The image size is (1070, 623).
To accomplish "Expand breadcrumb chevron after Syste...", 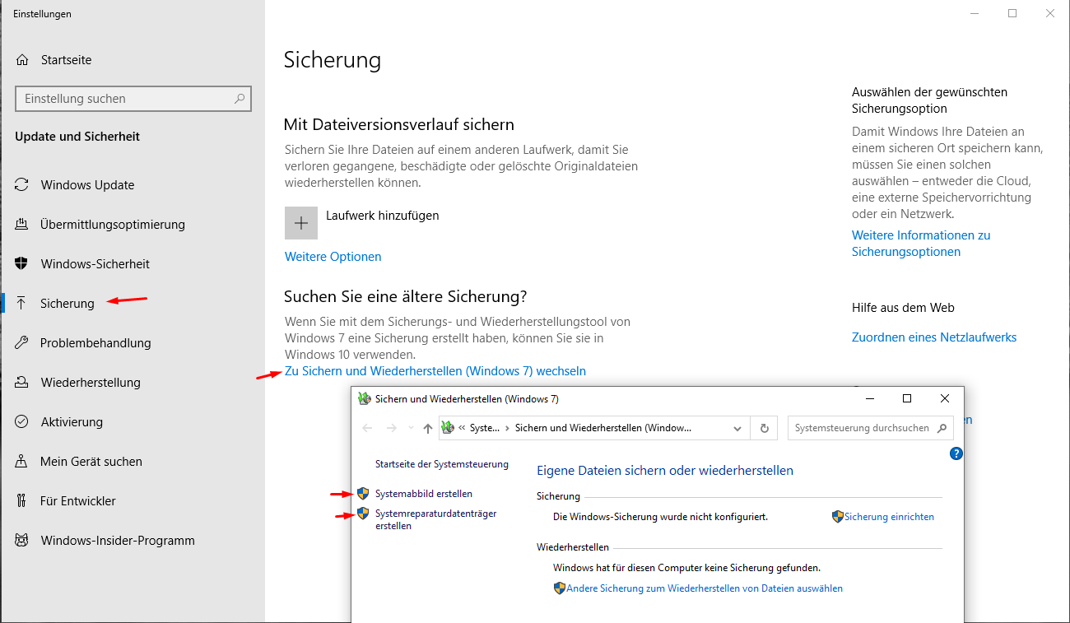I will (x=507, y=428).
